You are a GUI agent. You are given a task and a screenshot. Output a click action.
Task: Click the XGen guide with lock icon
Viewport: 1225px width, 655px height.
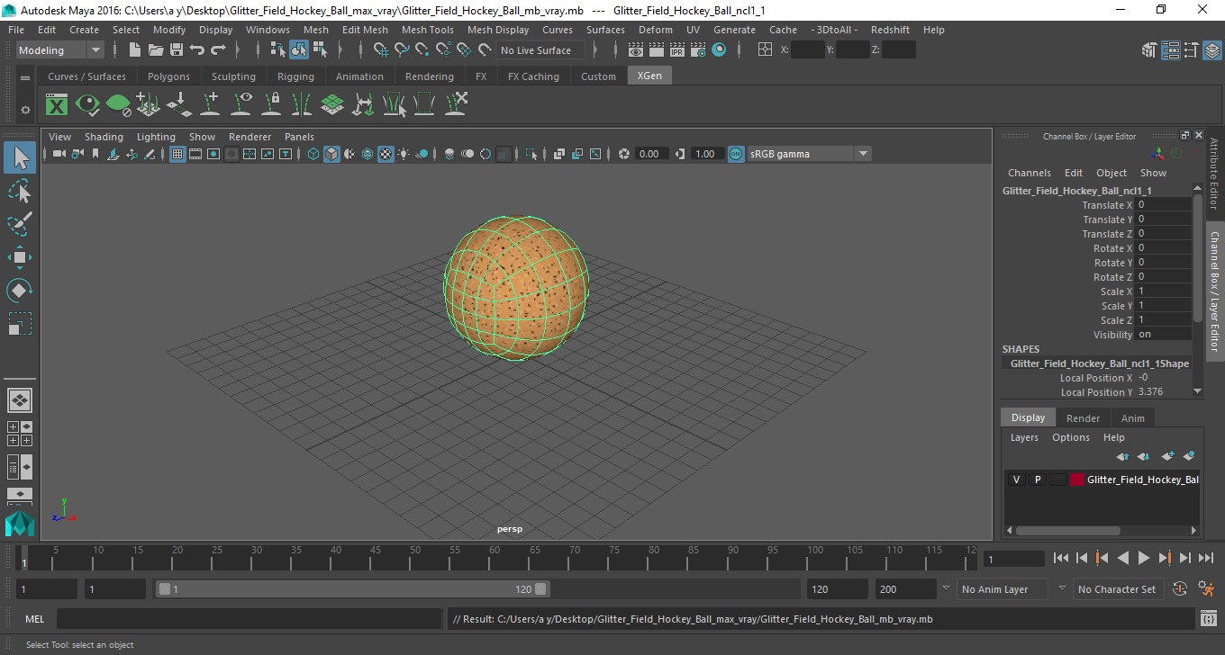271,105
